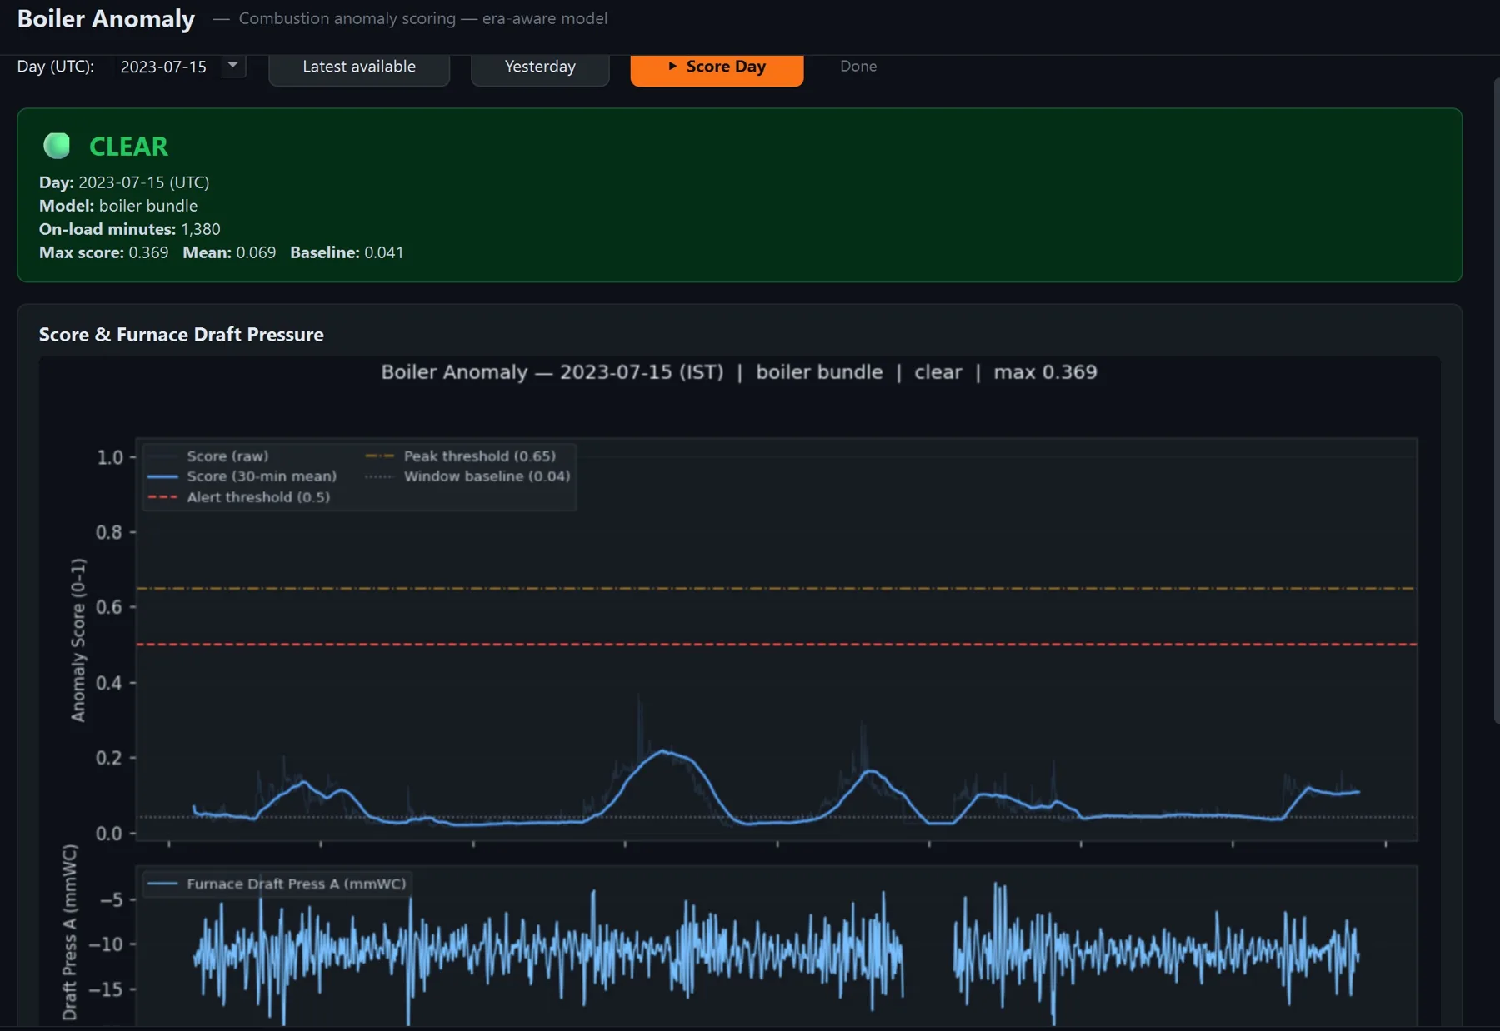Click the 'Done' status text

858,66
